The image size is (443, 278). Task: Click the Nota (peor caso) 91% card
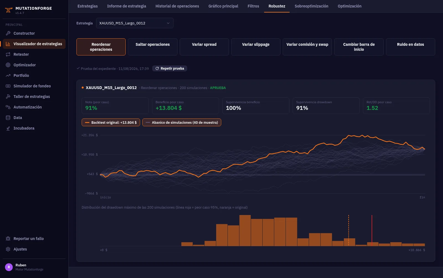pyautogui.click(x=115, y=106)
